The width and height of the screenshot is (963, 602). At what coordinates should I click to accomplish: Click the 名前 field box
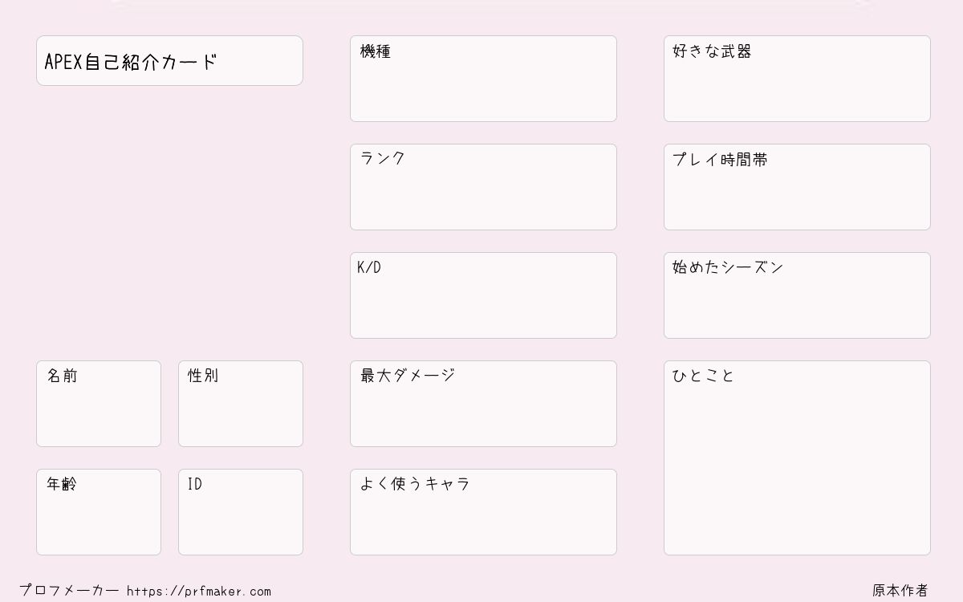99,404
